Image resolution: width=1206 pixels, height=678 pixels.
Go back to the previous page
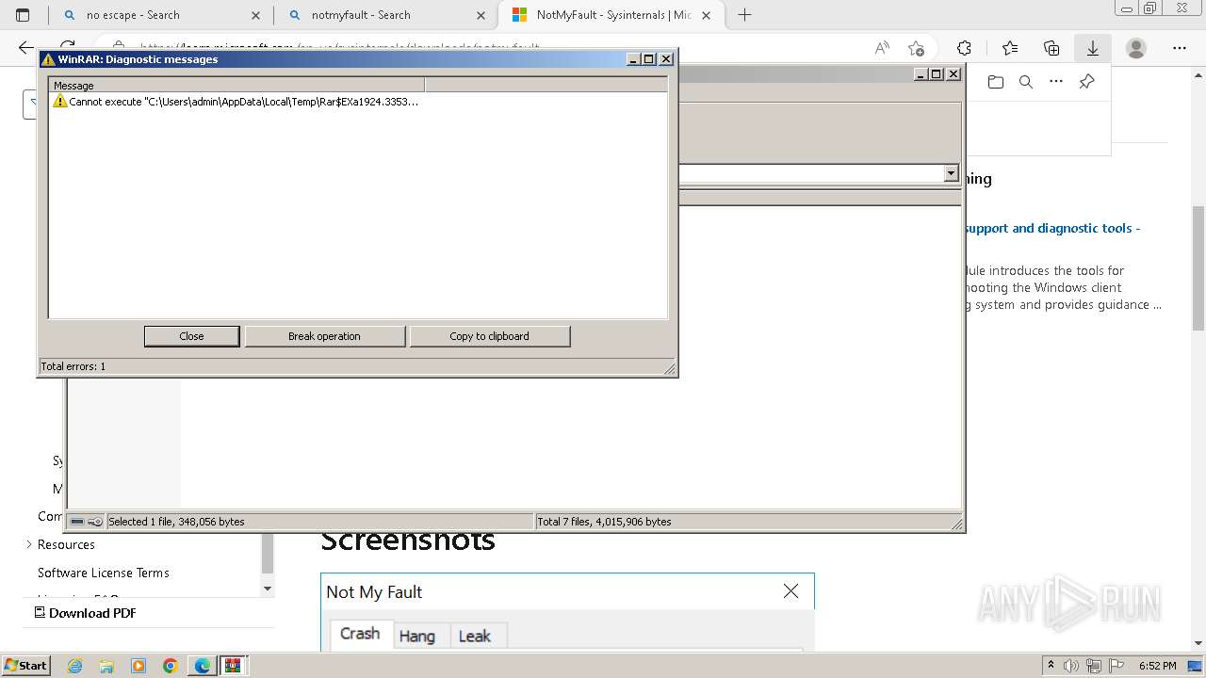(26, 48)
